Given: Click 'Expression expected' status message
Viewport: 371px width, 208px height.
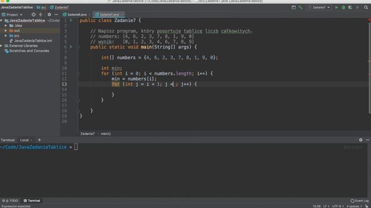Looking at the screenshot, I should 16,206.
